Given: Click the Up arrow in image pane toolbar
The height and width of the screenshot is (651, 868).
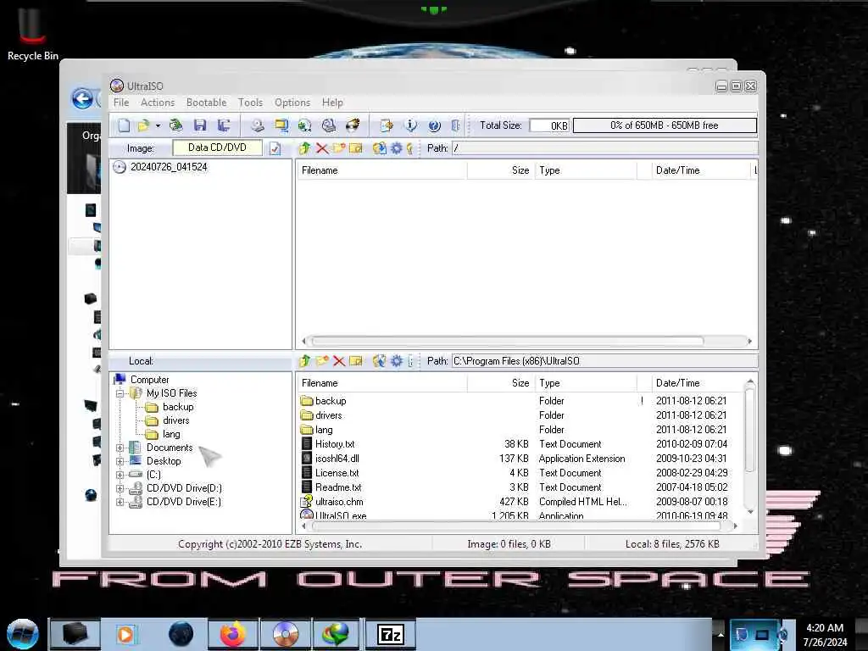Looking at the screenshot, I should 304,148.
